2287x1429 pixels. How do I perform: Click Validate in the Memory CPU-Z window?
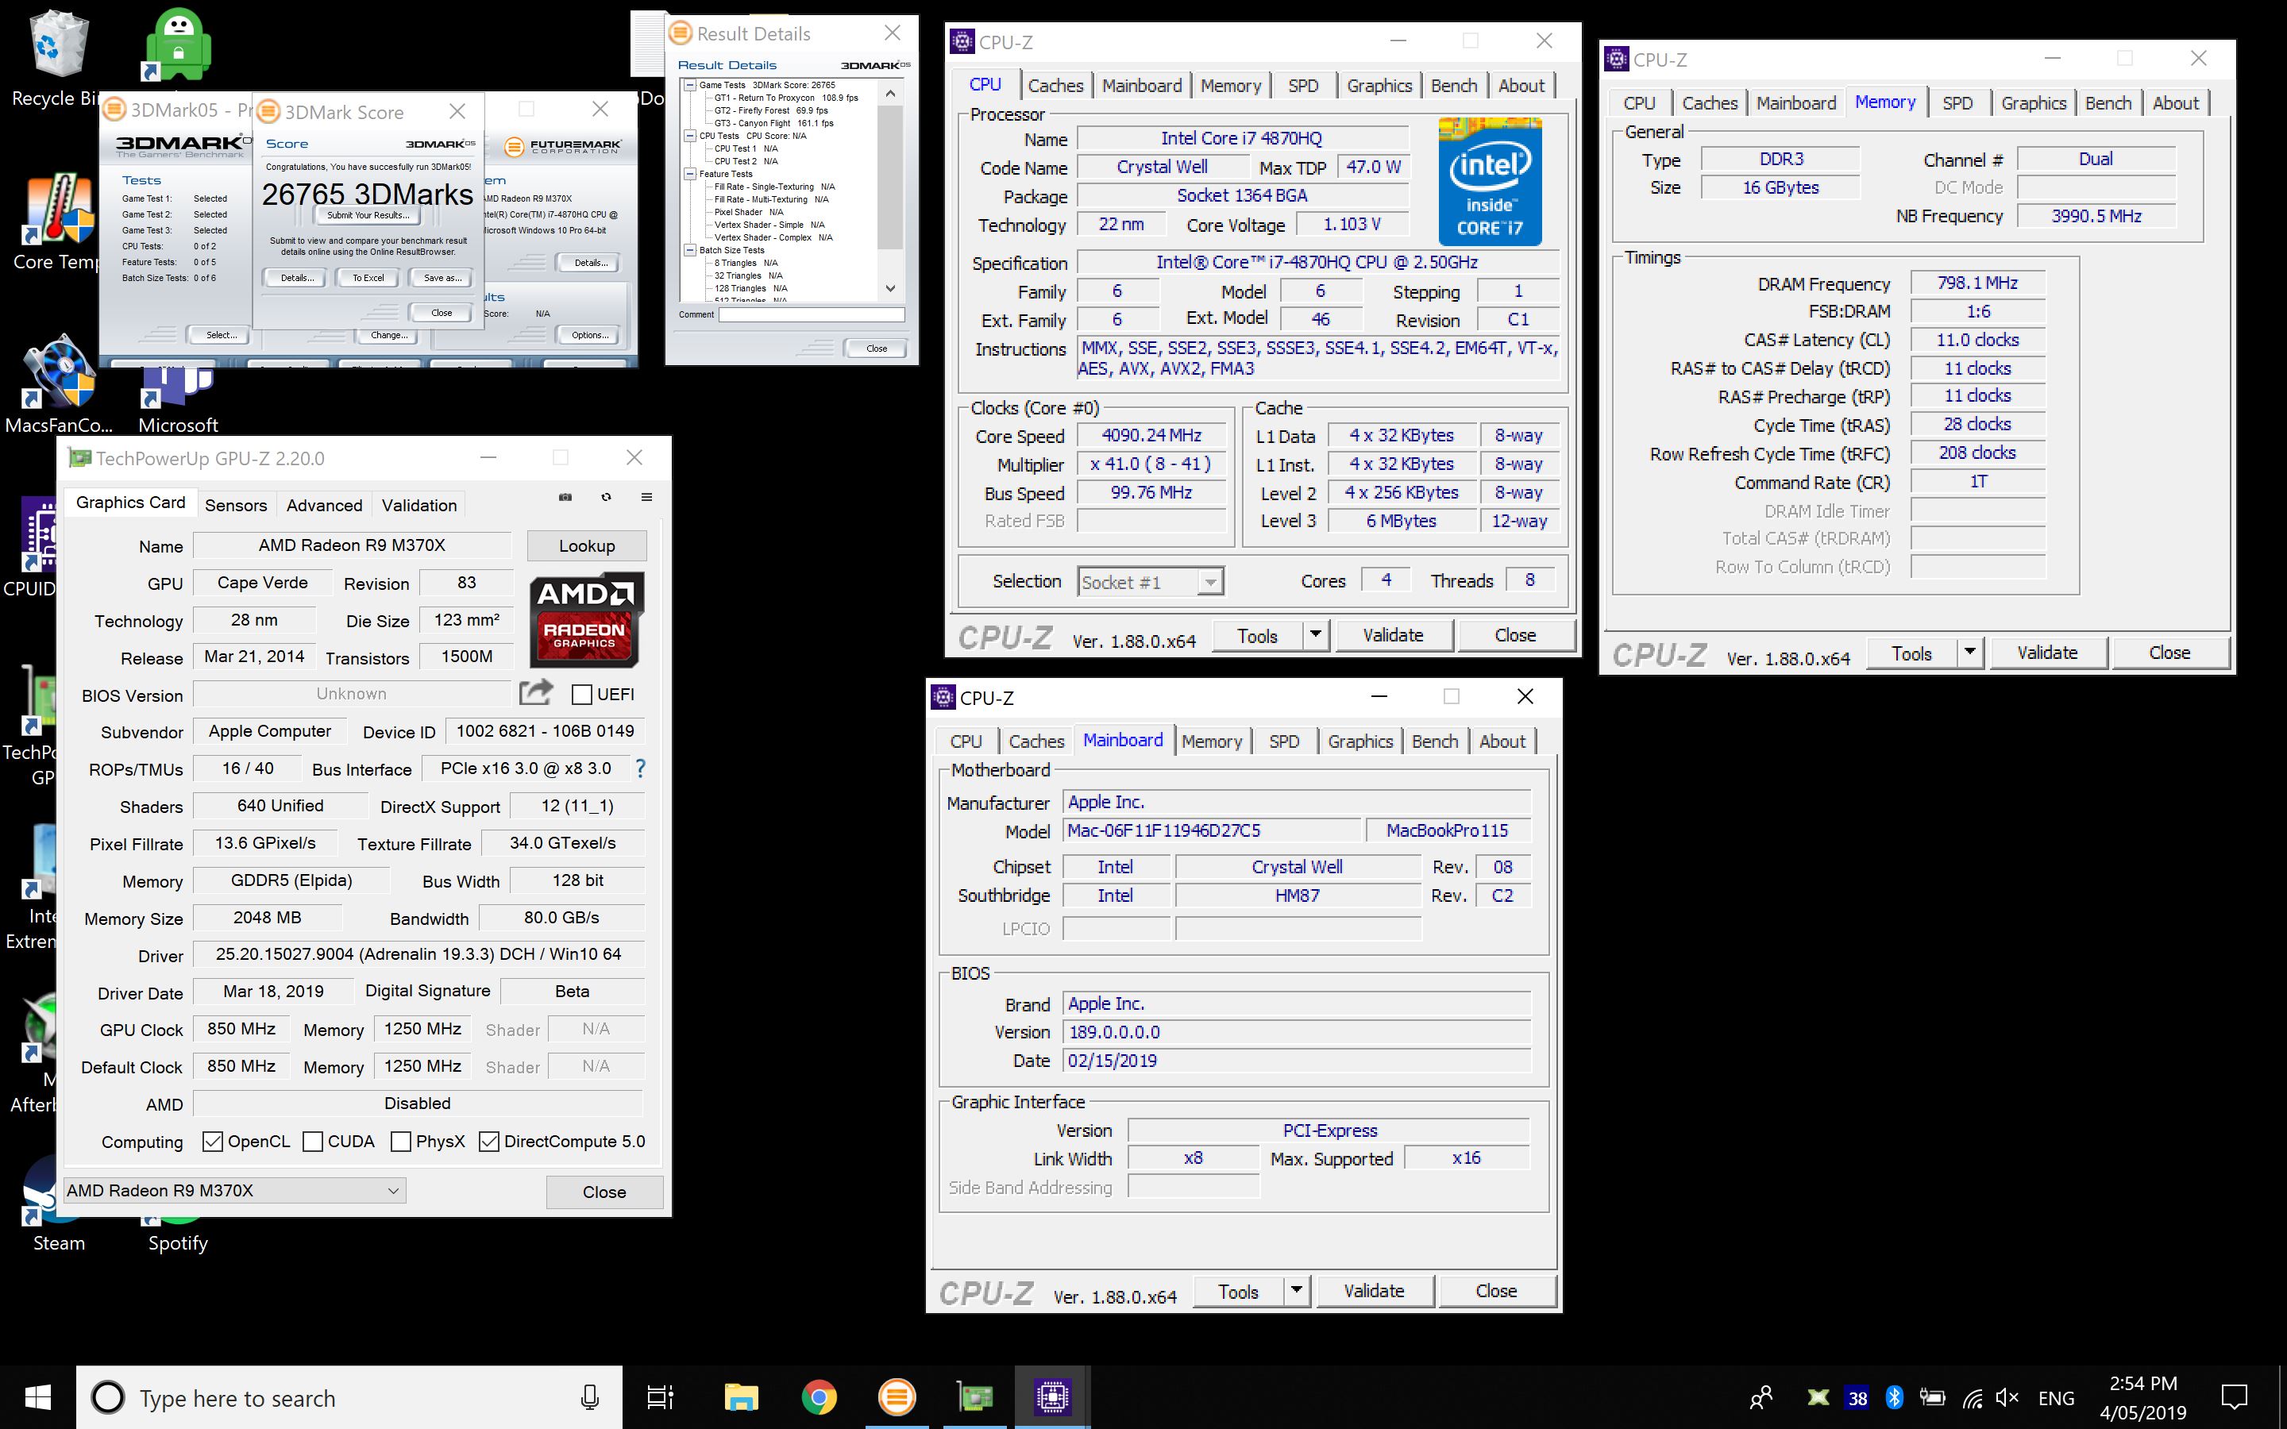[x=2047, y=652]
